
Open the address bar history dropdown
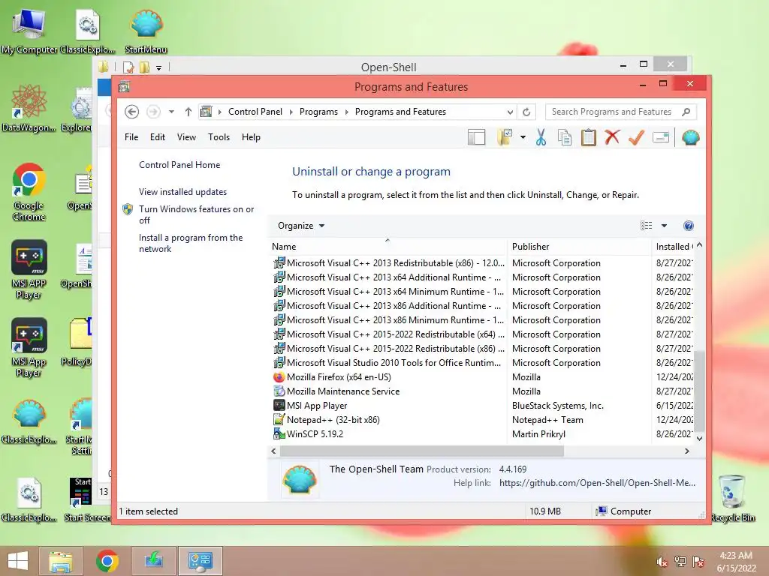pos(510,112)
